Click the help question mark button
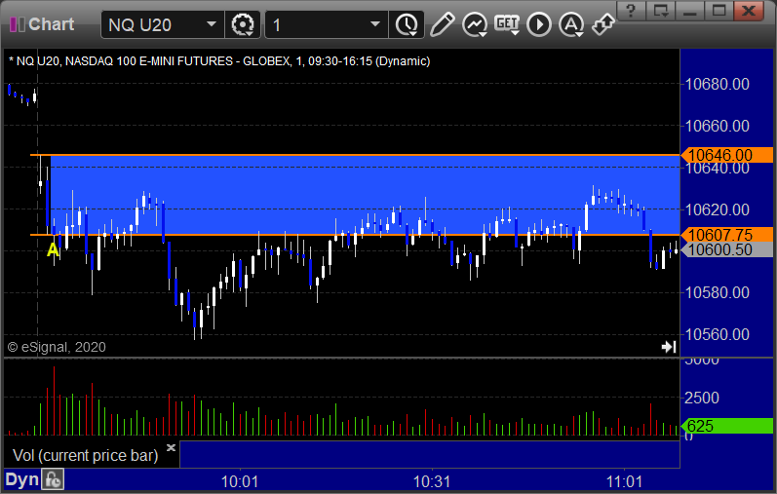 pyautogui.click(x=631, y=11)
